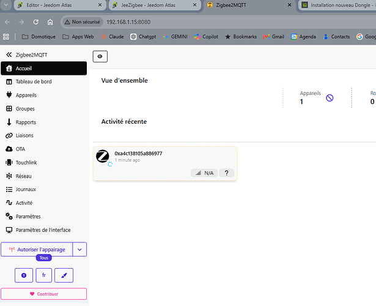The width and height of the screenshot is (376, 306).
Task: Open Réseau network map
Action: 44,176
